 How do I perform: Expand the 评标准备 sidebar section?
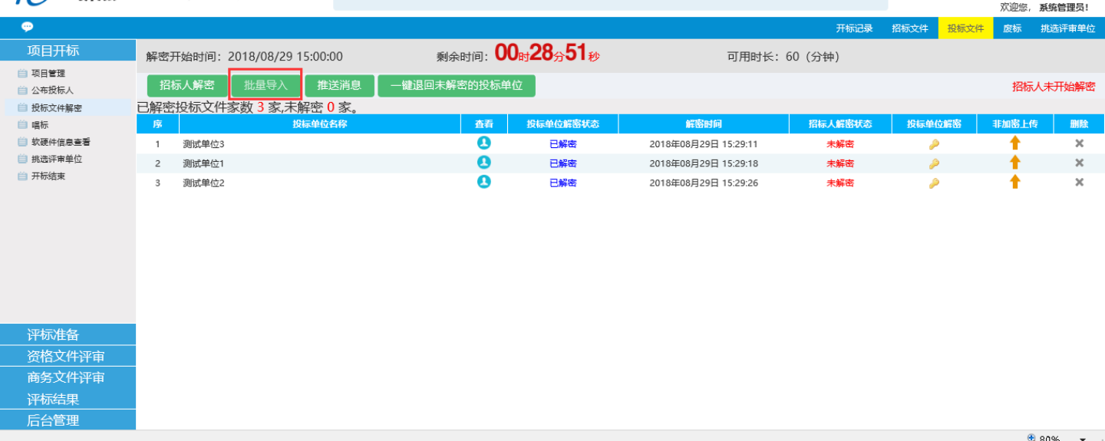pos(53,335)
